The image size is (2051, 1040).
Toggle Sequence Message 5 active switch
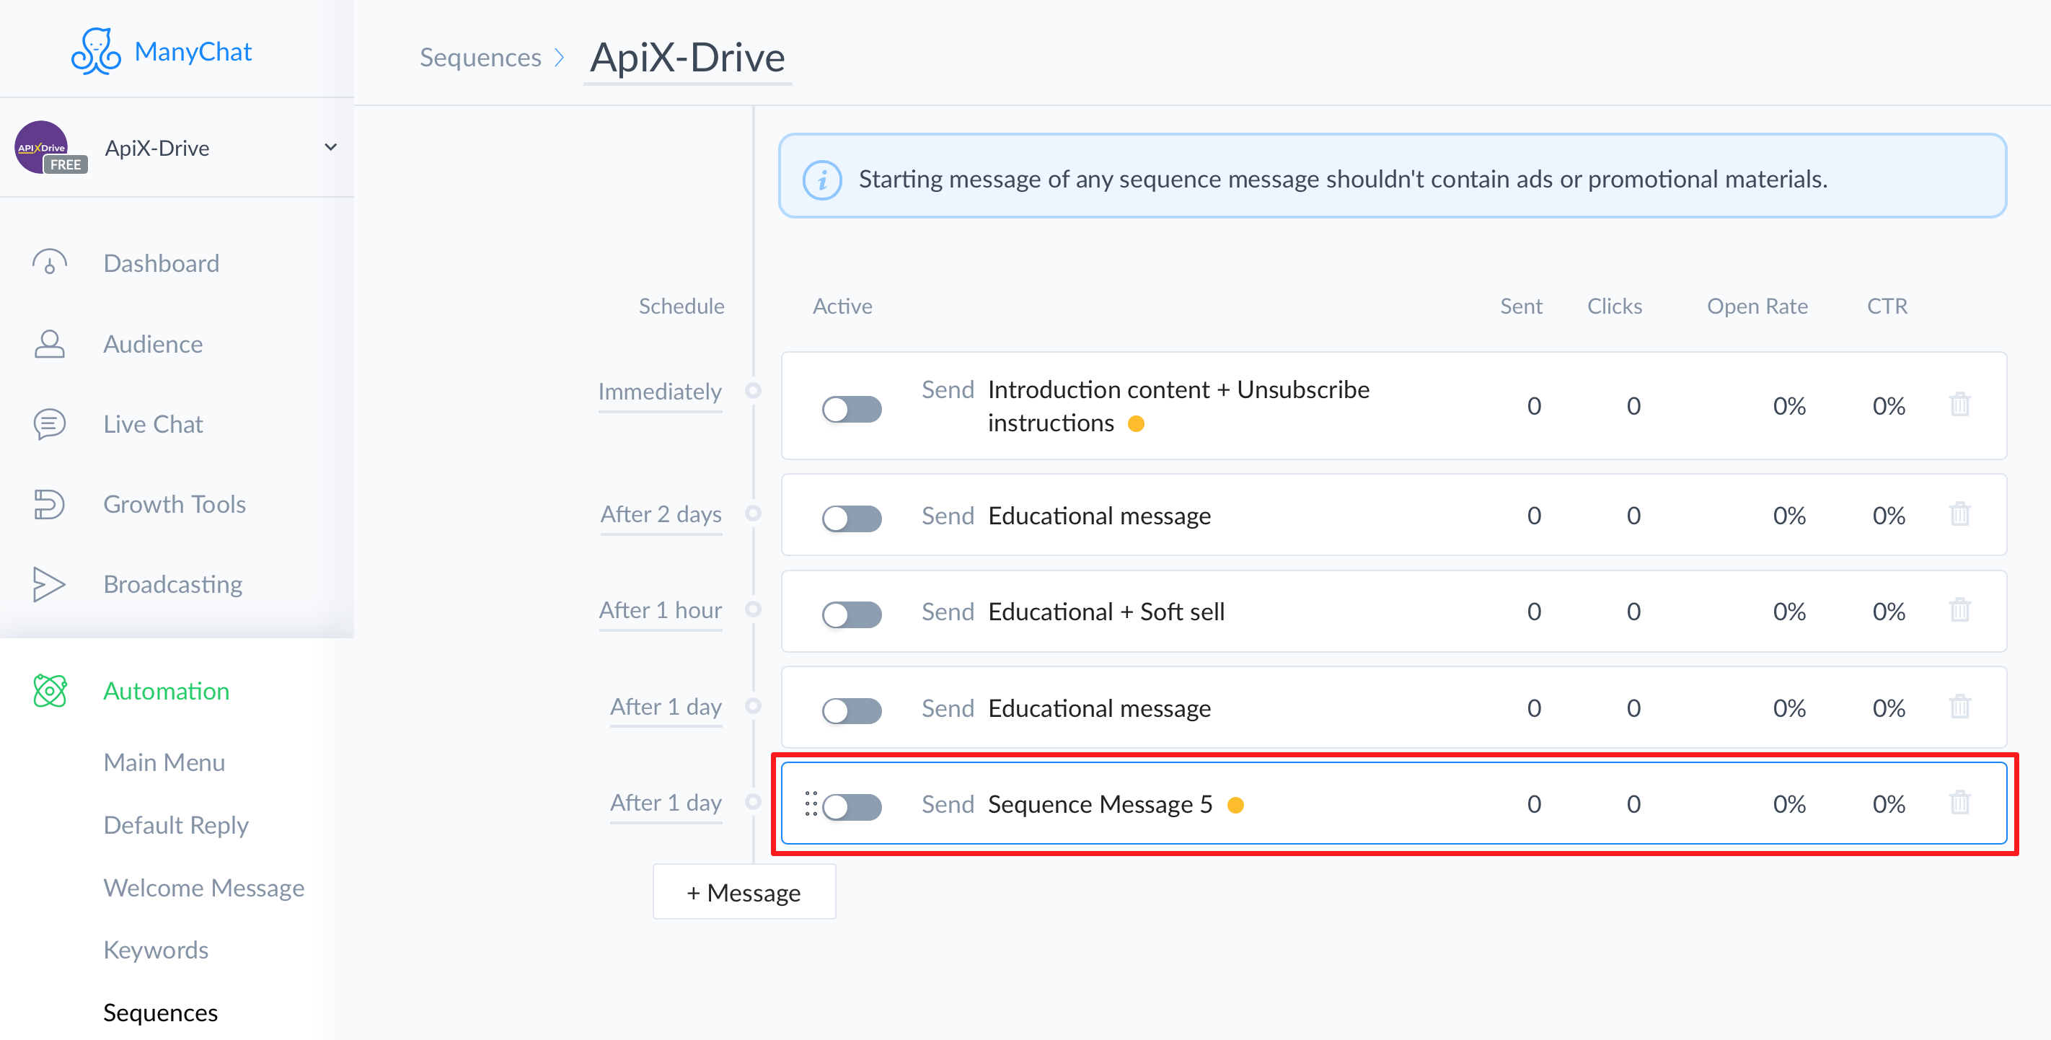pos(851,806)
